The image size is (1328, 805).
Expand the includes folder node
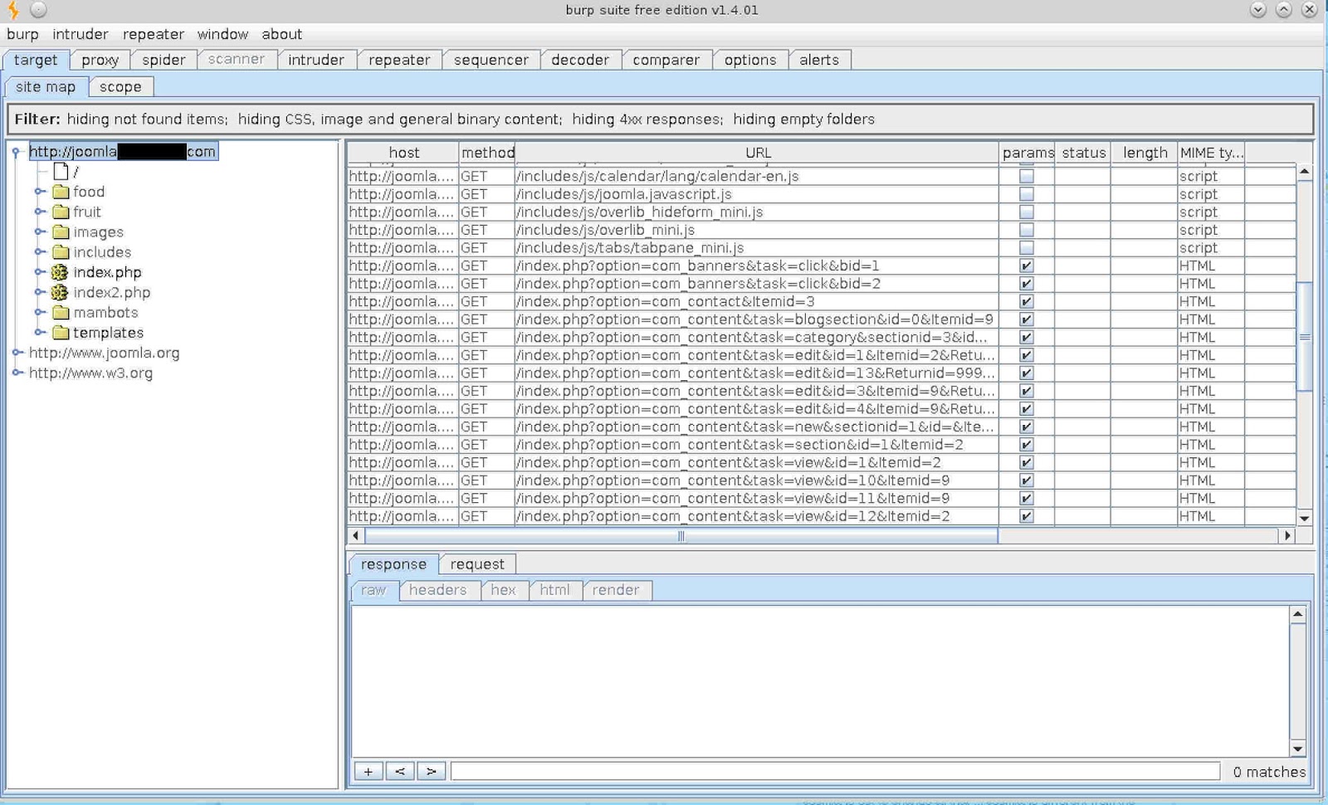(39, 252)
